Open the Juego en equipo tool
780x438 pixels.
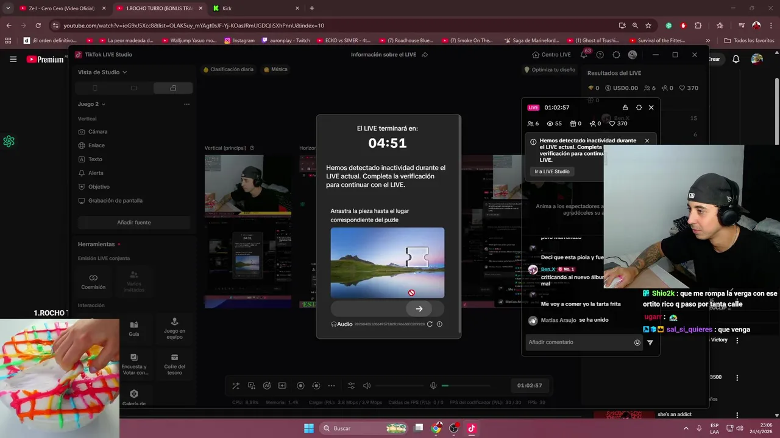click(174, 327)
